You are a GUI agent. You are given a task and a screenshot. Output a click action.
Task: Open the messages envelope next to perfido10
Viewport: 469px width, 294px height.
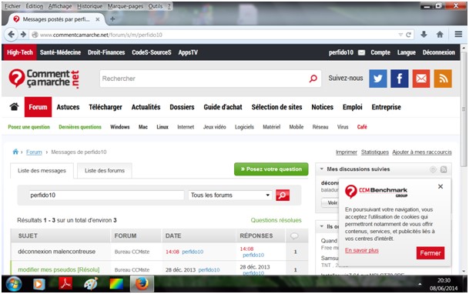pyautogui.click(x=361, y=52)
